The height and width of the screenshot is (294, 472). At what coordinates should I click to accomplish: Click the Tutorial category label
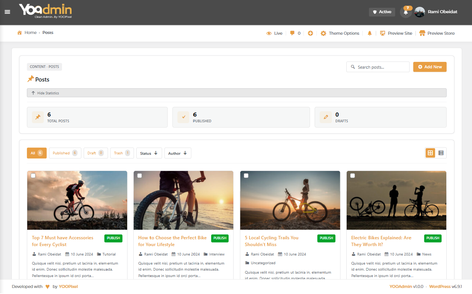[x=109, y=254]
